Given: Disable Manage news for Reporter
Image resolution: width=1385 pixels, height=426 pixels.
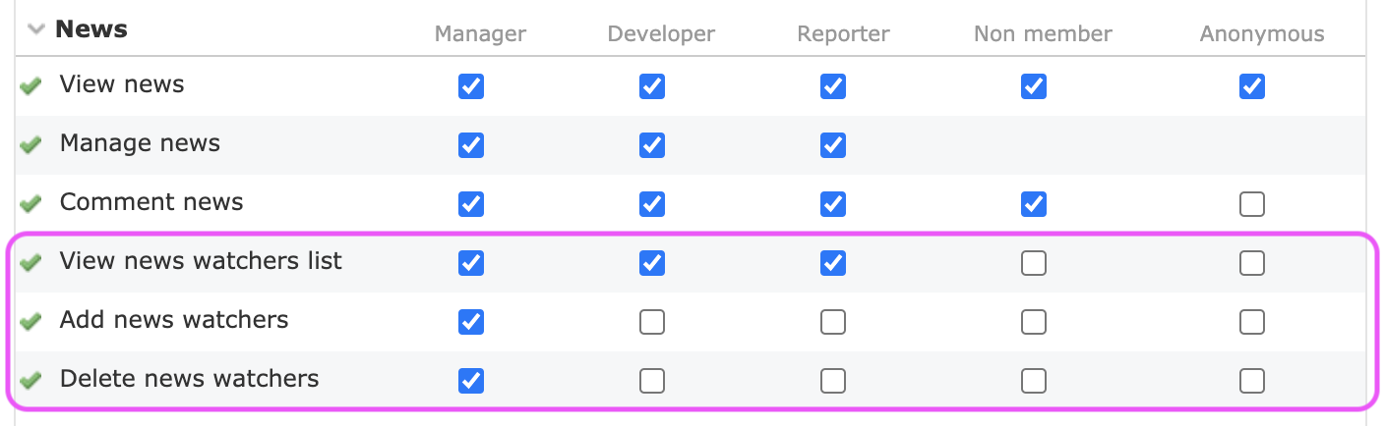Looking at the screenshot, I should [833, 145].
